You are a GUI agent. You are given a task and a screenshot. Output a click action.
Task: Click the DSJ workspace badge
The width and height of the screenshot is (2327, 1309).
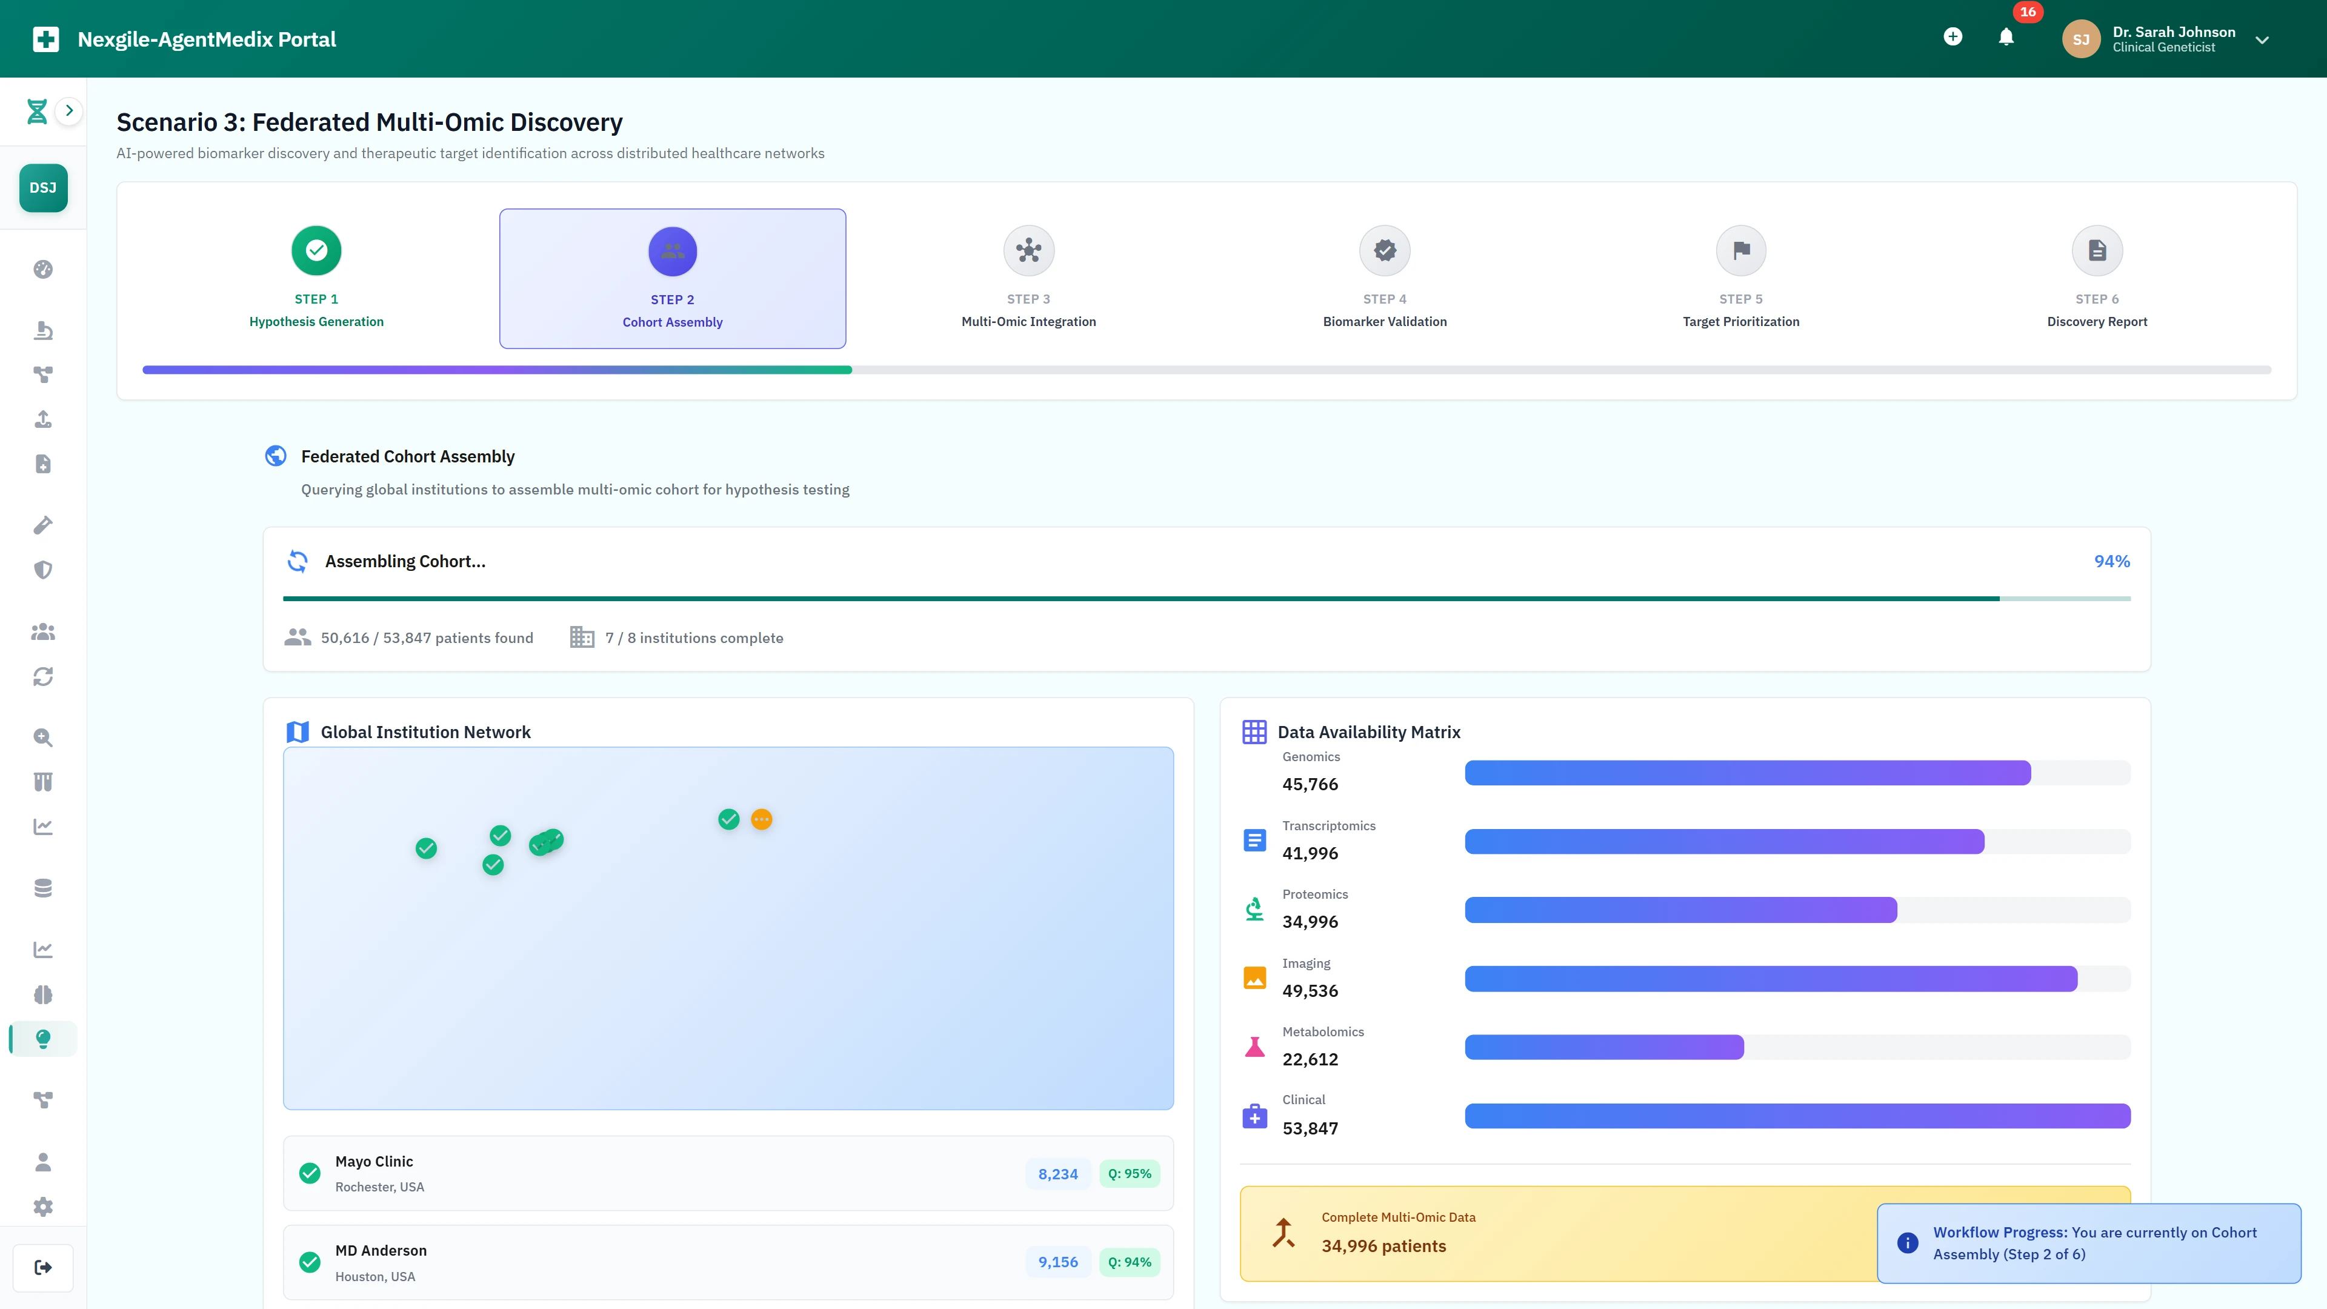[42, 188]
